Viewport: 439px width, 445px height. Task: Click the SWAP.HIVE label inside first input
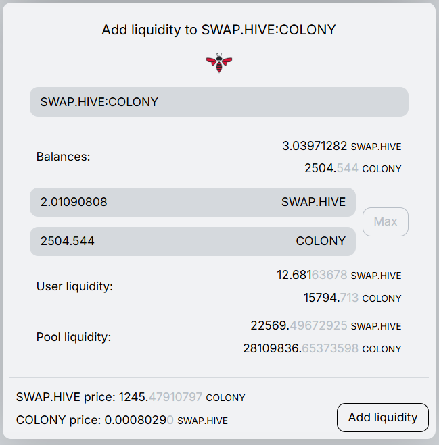pos(313,202)
